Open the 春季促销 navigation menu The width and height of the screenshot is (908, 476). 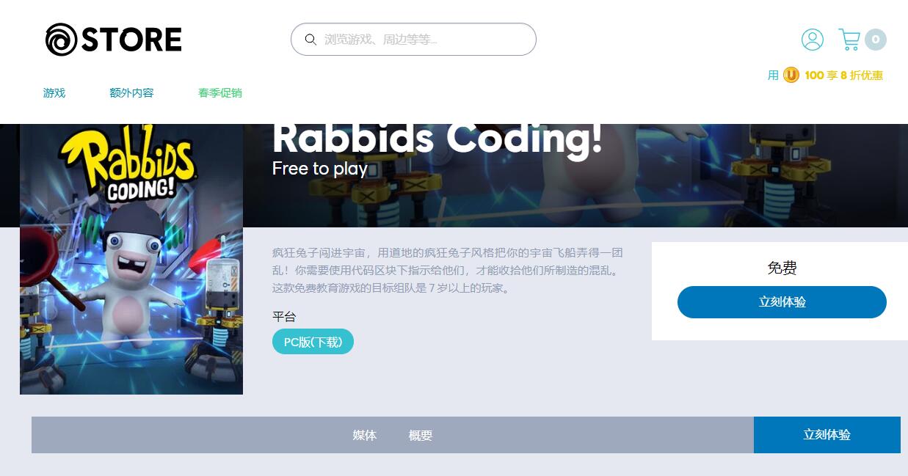tap(219, 93)
